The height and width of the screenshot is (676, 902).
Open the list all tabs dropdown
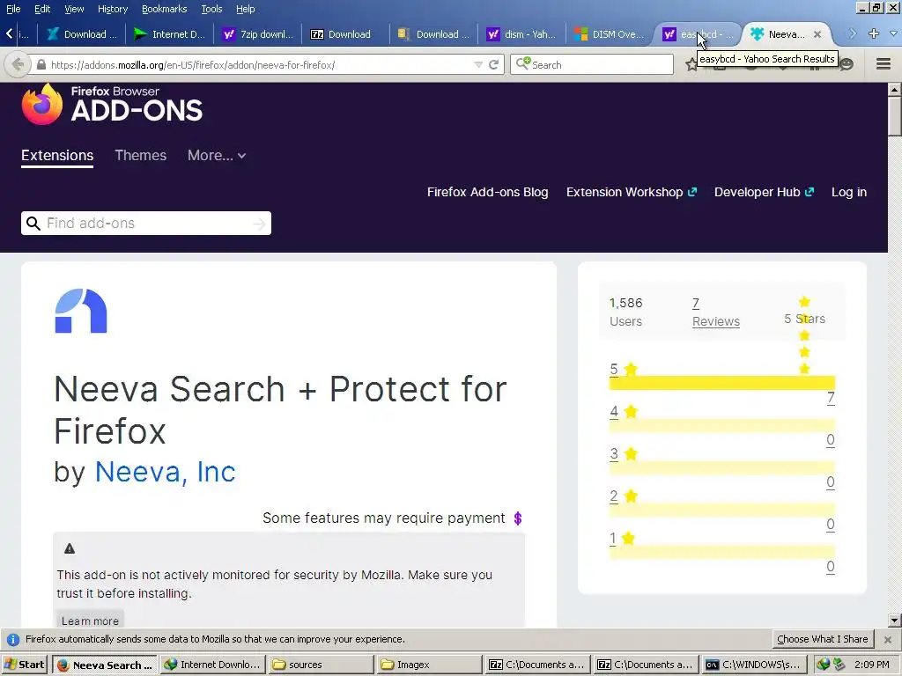click(893, 34)
